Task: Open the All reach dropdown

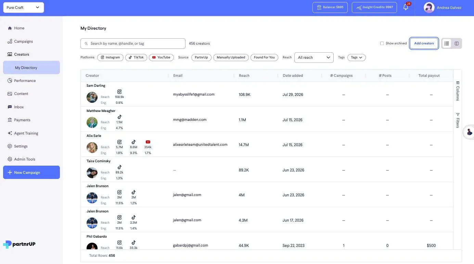Action: tap(314, 57)
